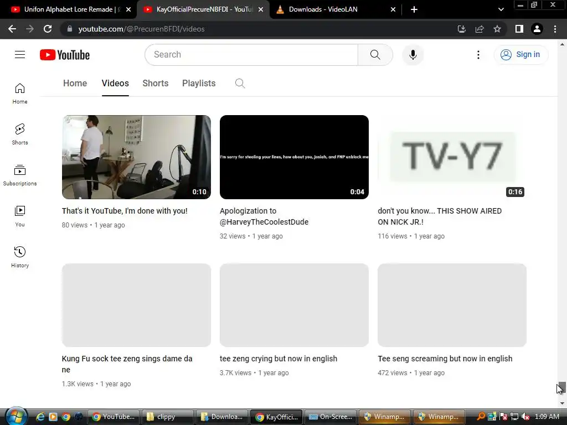Open the Windows Start orb
This screenshot has width=567, height=425.
16,416
